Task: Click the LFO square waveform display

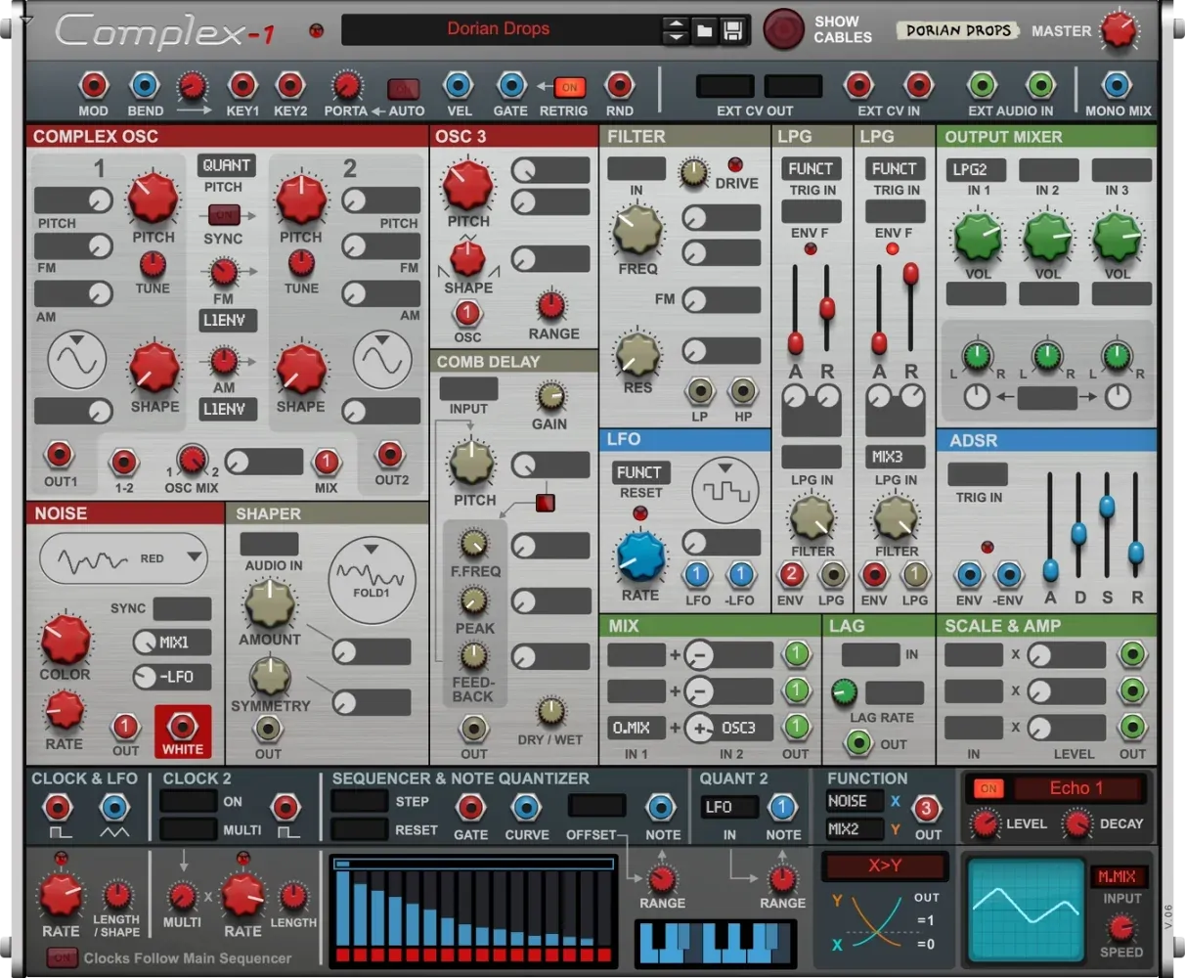Action: pyautogui.click(x=724, y=489)
